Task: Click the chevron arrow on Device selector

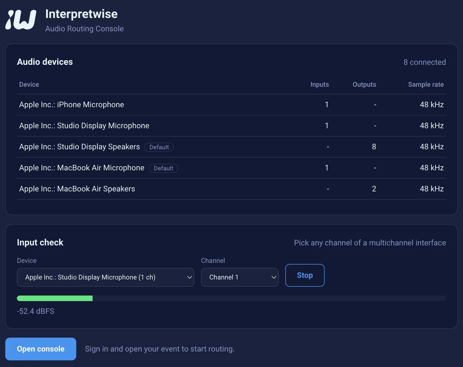Action: coord(190,277)
